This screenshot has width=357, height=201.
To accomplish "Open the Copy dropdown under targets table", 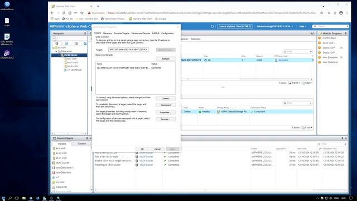I will [307, 83].
